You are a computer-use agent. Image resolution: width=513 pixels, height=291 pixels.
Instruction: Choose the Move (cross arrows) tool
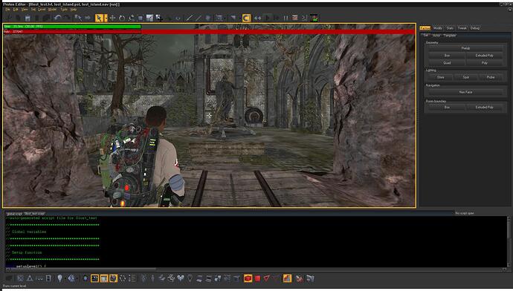point(113,18)
